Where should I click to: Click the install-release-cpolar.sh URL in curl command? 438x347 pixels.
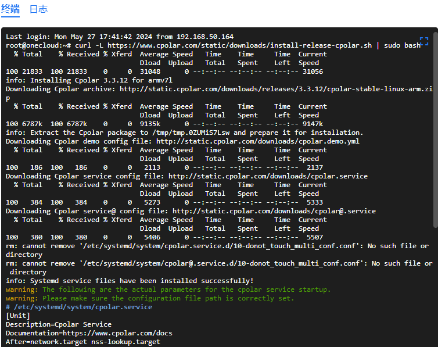coord(240,45)
